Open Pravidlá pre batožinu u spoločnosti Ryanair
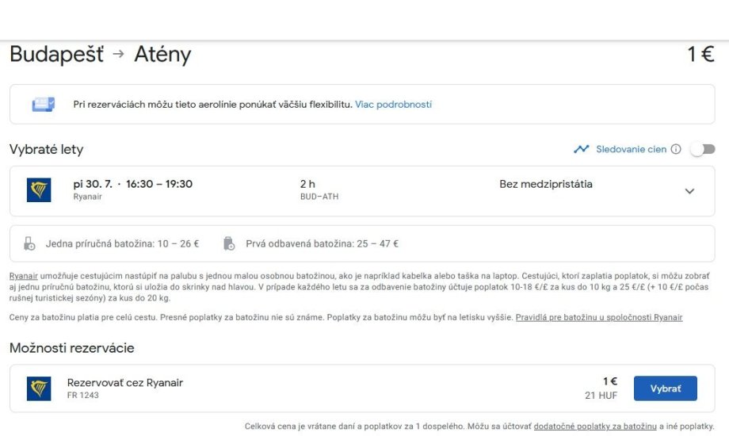This screenshot has height=436, width=729. pyautogui.click(x=598, y=317)
